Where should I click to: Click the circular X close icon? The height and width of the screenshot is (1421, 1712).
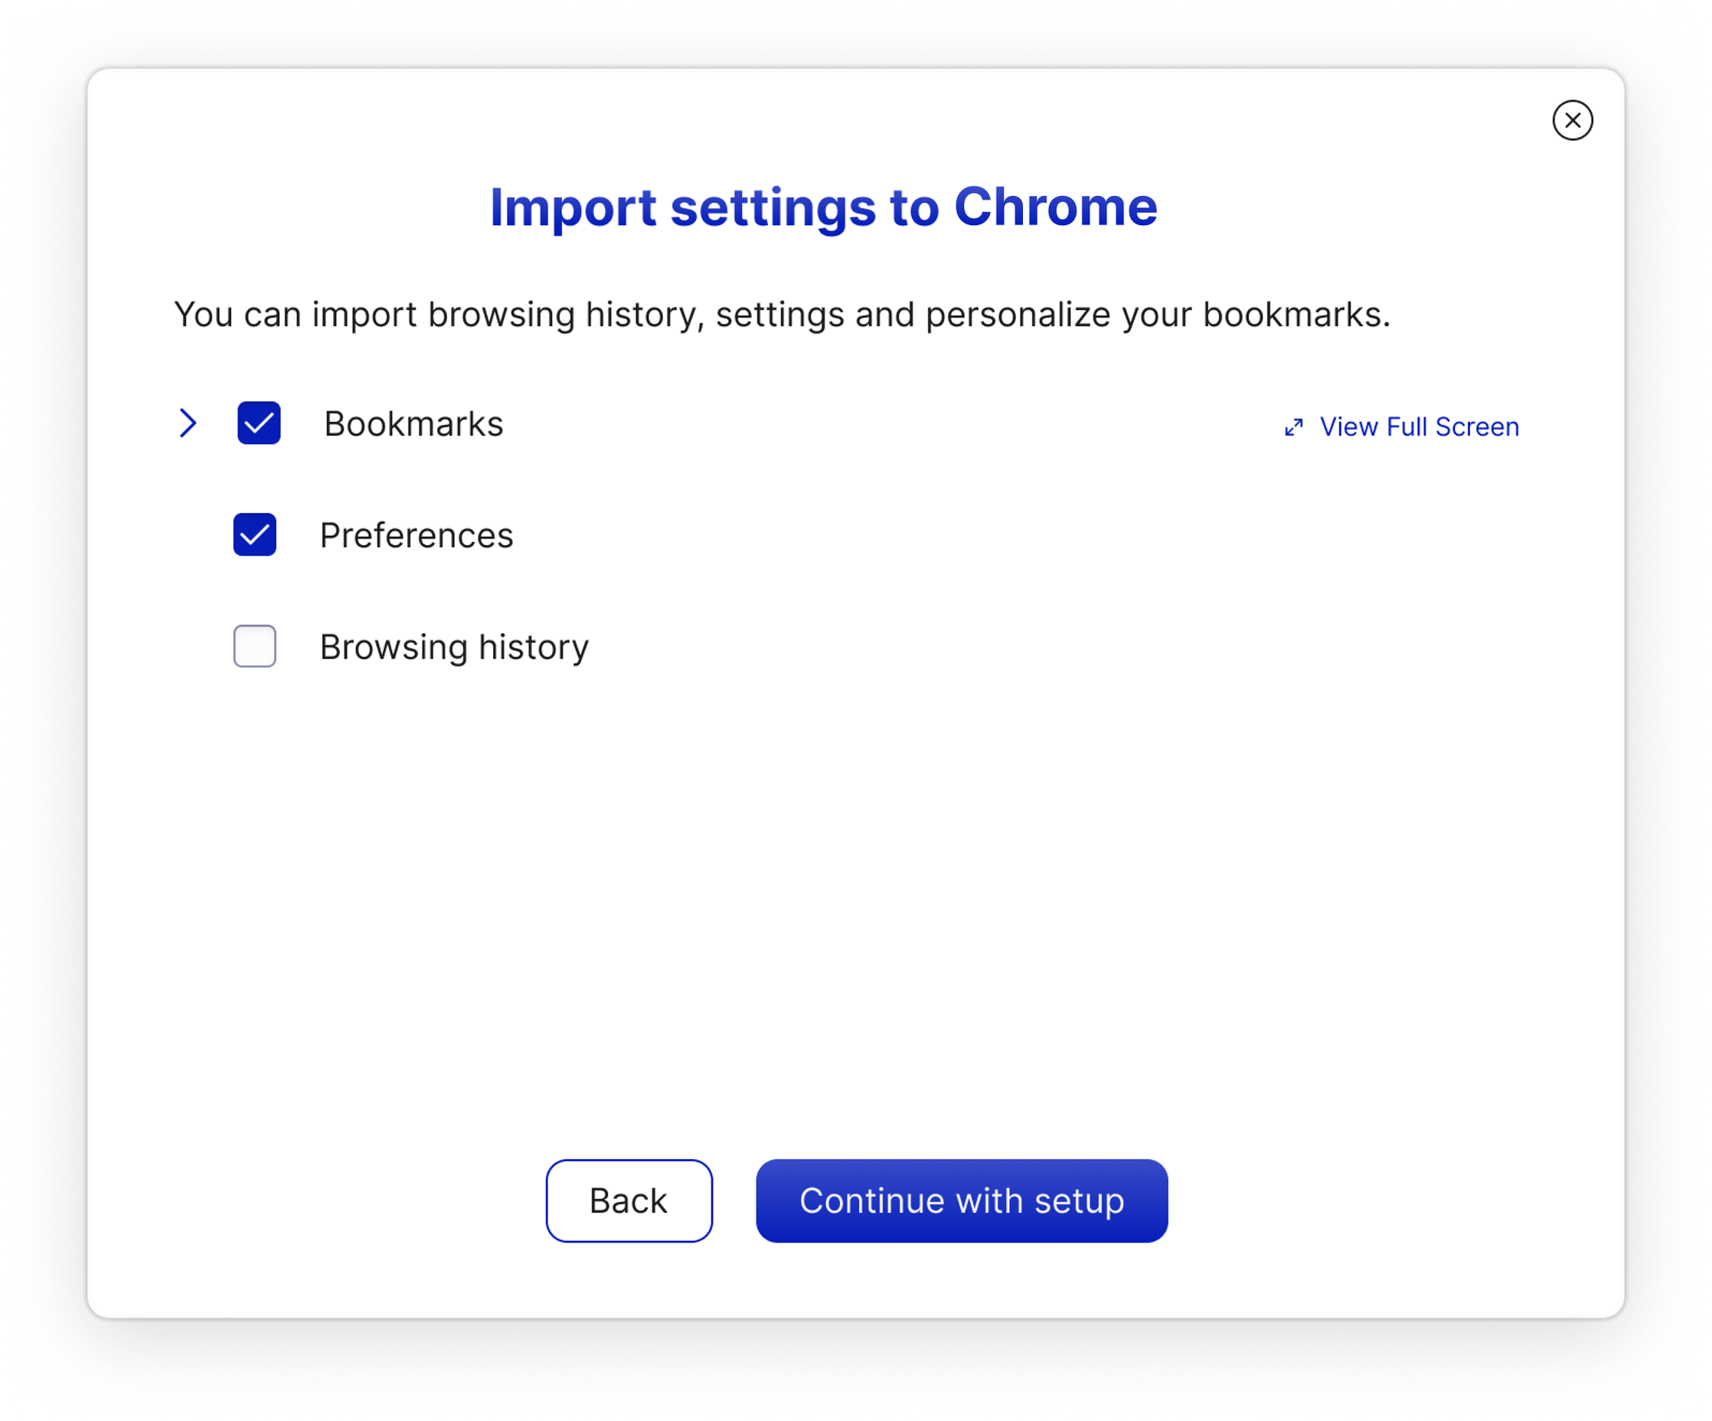[x=1573, y=120]
